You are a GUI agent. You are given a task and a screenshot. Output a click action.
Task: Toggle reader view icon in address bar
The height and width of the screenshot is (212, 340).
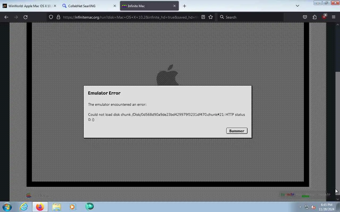point(203,17)
